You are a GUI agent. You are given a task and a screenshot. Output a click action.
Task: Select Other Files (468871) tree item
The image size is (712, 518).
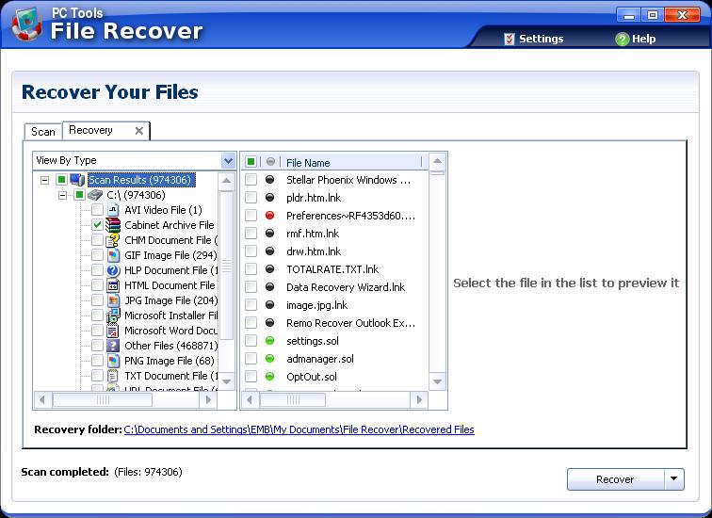click(170, 346)
